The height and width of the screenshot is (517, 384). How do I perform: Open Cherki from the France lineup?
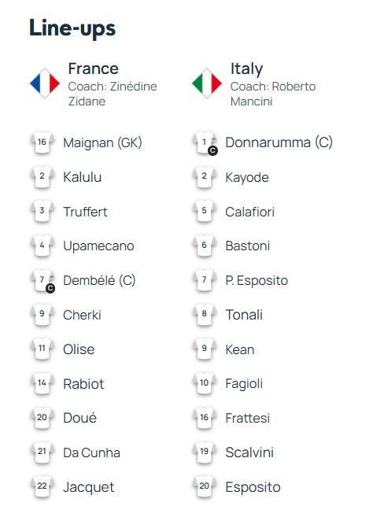coord(82,315)
